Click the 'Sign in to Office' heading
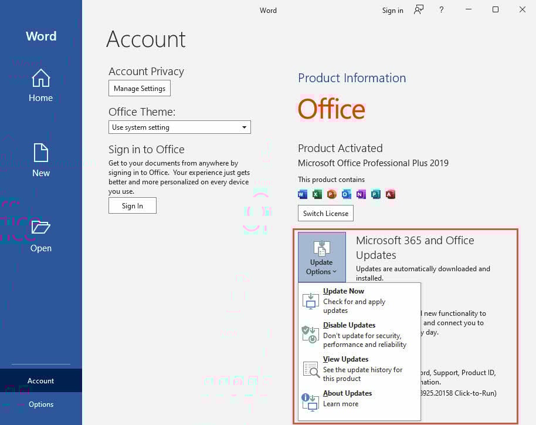The image size is (536, 425). coord(146,150)
